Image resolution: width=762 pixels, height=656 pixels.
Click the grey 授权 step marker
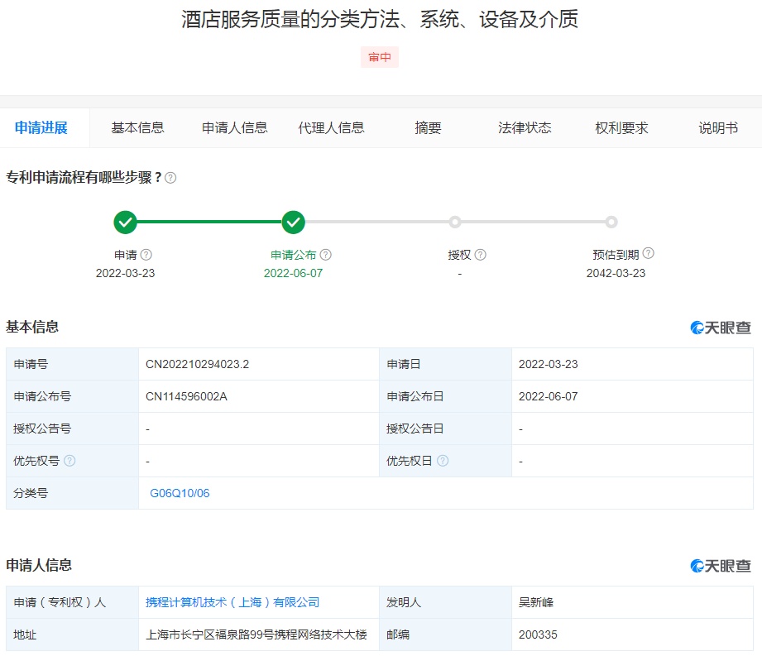455,222
